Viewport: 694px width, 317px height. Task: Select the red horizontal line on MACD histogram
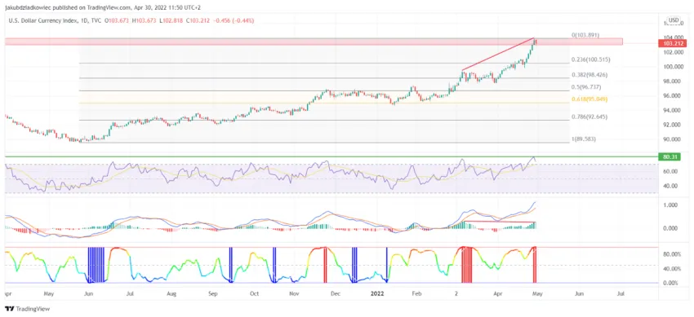coord(500,222)
